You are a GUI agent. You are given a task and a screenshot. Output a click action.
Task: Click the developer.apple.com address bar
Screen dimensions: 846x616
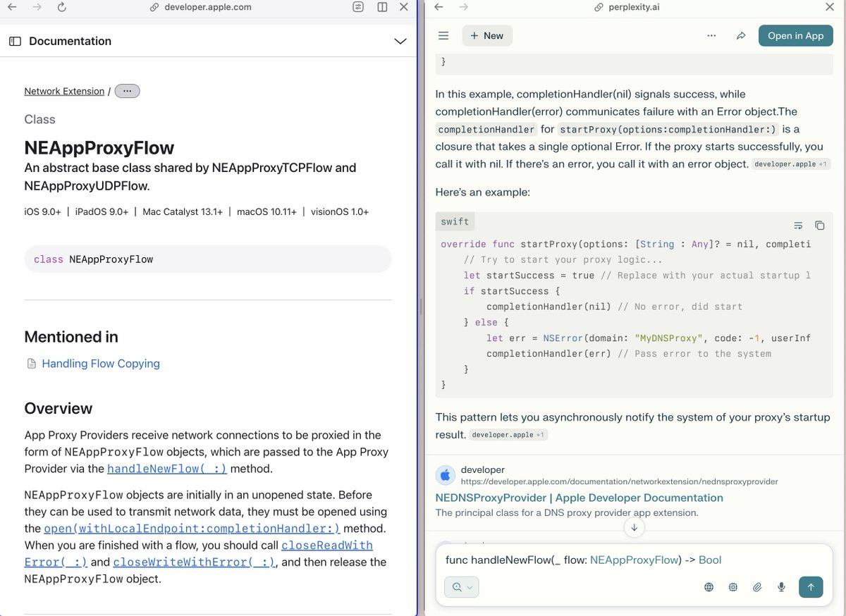[x=201, y=7]
